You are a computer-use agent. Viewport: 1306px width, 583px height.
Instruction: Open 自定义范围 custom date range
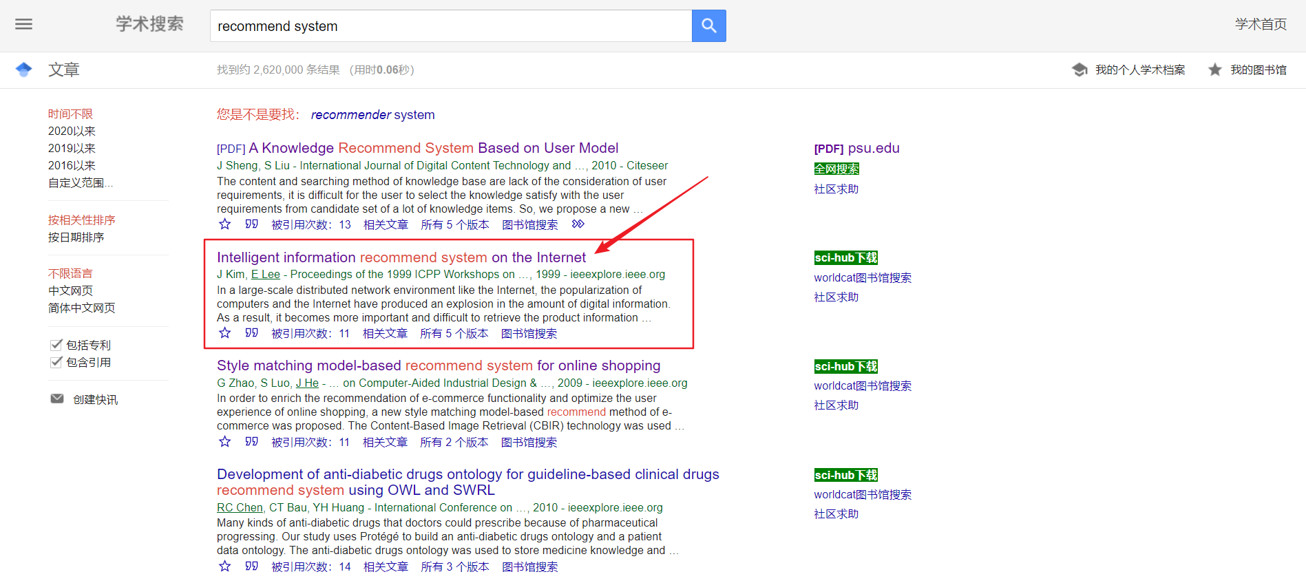(x=80, y=183)
